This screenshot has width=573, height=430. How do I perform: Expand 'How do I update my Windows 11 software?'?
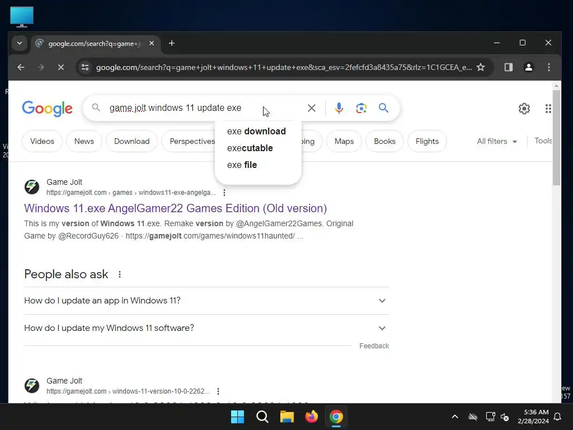[206, 328]
